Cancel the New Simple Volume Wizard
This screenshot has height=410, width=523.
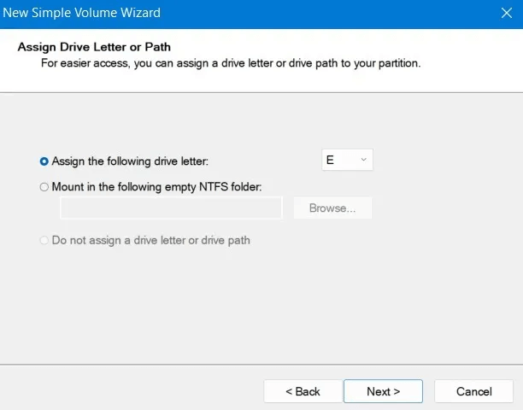point(473,391)
